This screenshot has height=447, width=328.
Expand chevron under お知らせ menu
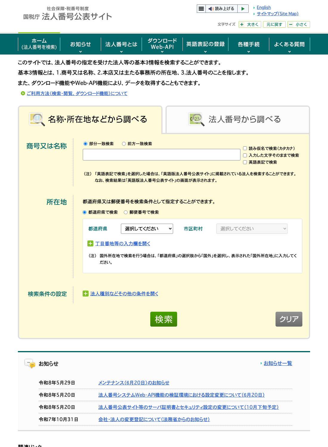point(81,52)
